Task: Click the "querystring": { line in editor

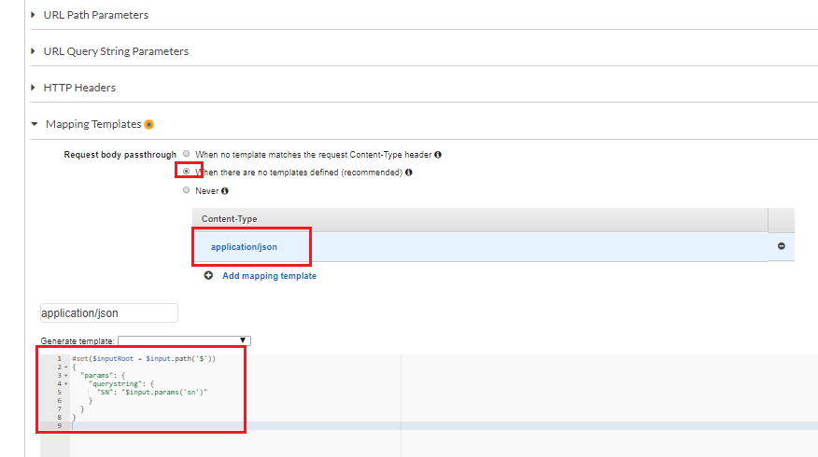Action: coord(121,384)
